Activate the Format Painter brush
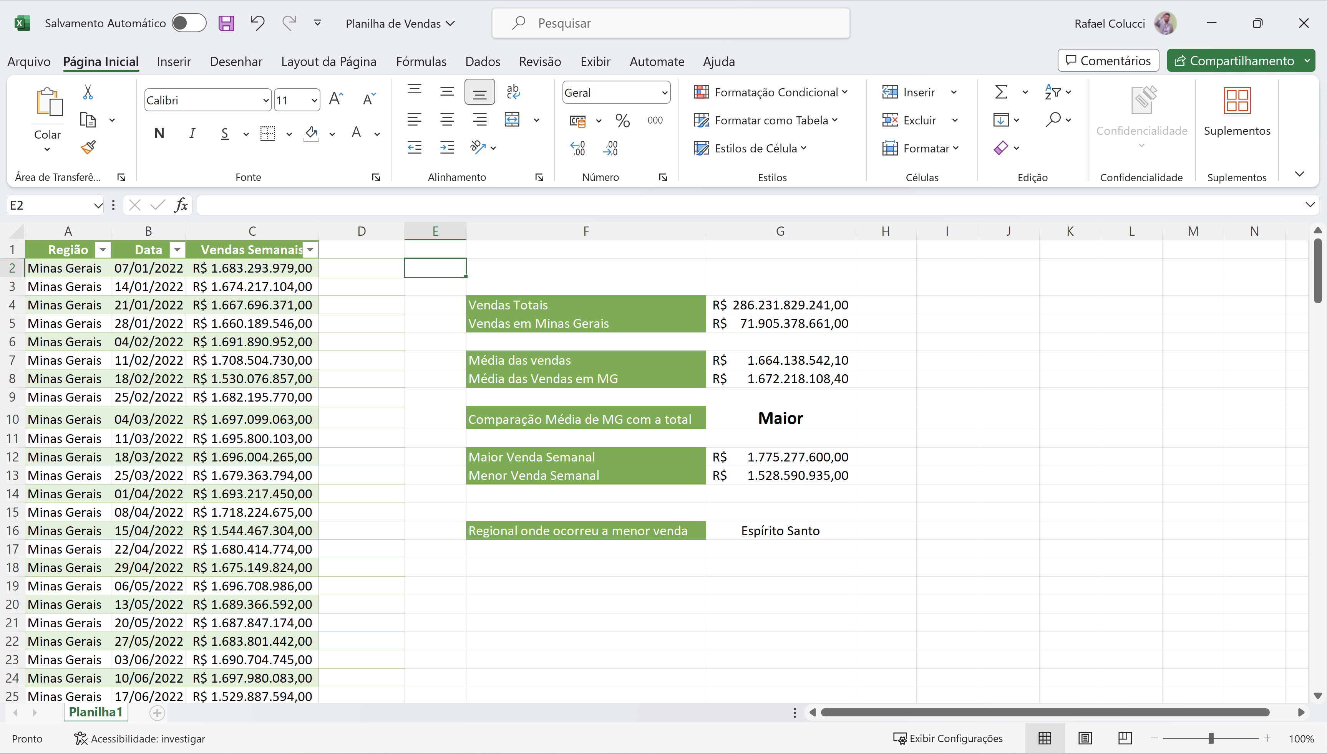This screenshot has width=1327, height=754. point(88,147)
